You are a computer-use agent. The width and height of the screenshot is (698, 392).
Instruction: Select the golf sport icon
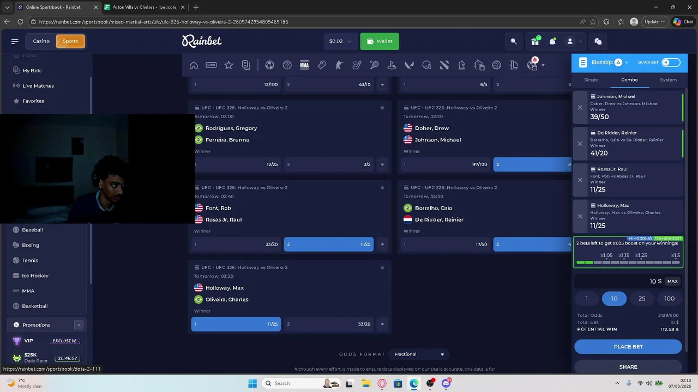point(392,65)
